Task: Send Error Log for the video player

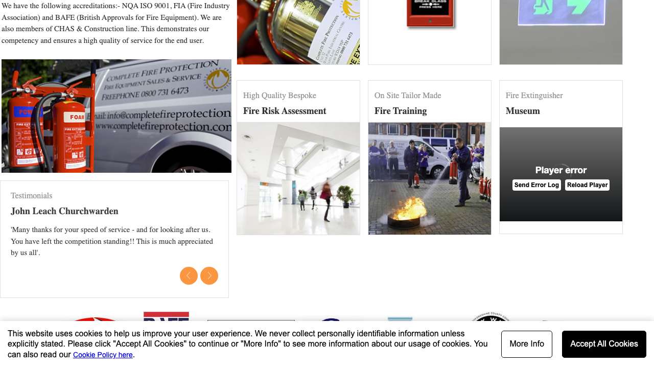Action: (x=536, y=185)
